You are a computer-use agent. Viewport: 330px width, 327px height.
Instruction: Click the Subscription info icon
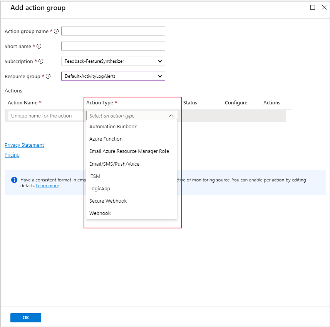click(x=41, y=61)
